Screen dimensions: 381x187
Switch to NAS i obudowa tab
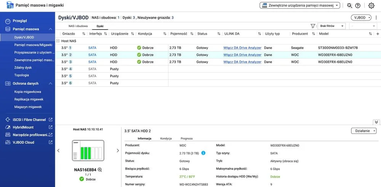78,26
